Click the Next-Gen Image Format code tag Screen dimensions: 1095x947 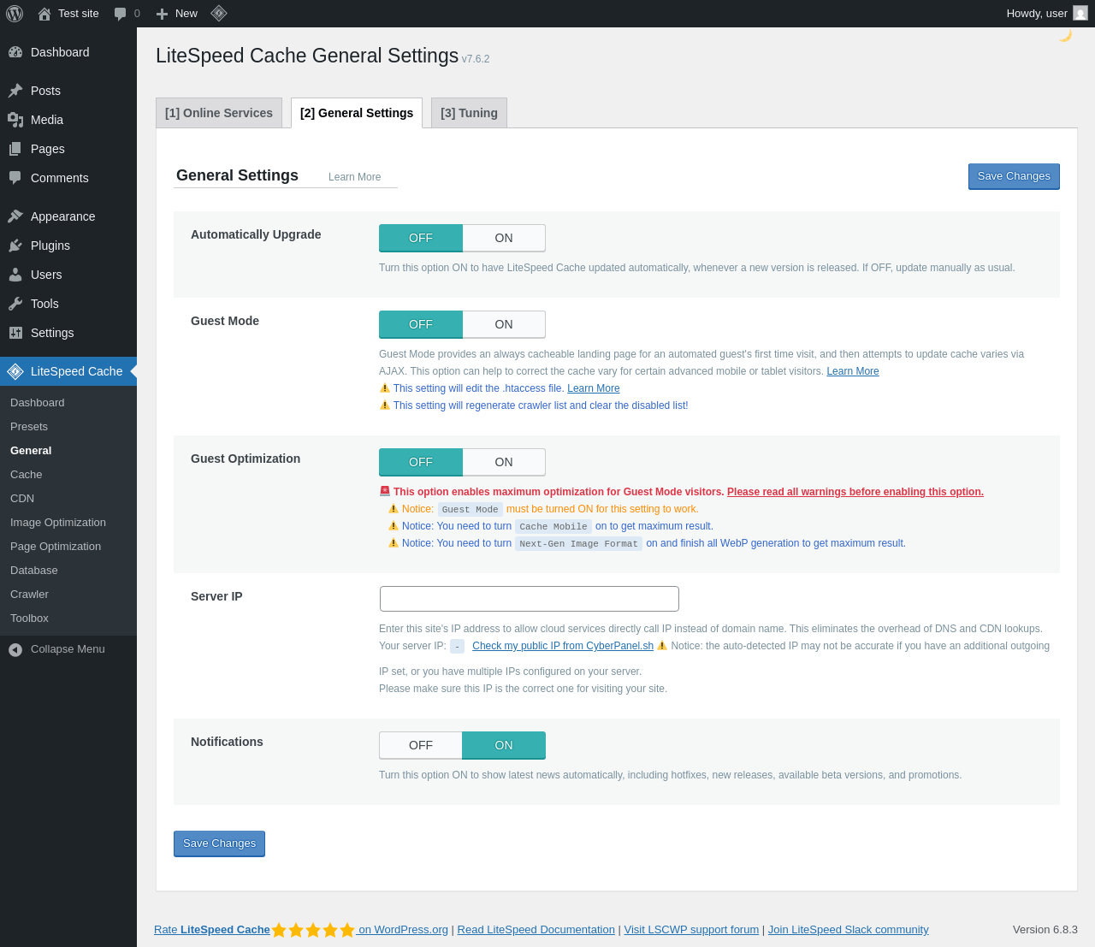(579, 543)
